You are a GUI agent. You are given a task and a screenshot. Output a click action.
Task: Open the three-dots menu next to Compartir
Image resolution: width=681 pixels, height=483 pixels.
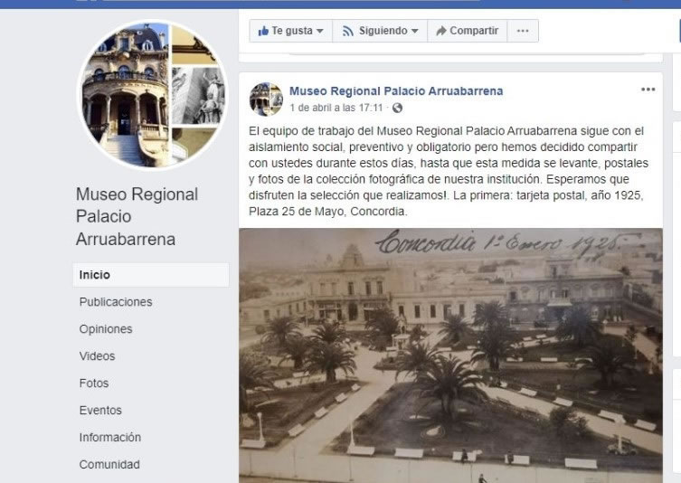click(x=523, y=31)
